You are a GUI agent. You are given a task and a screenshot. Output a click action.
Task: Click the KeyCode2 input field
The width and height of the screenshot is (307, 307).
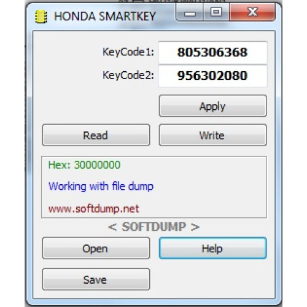[212, 76]
